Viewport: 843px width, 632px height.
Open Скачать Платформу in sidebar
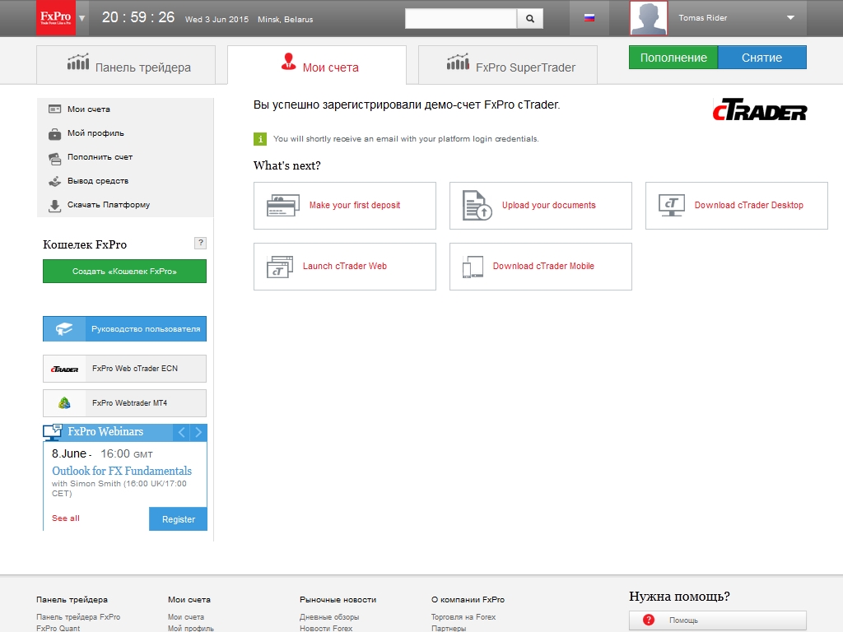[x=108, y=205]
